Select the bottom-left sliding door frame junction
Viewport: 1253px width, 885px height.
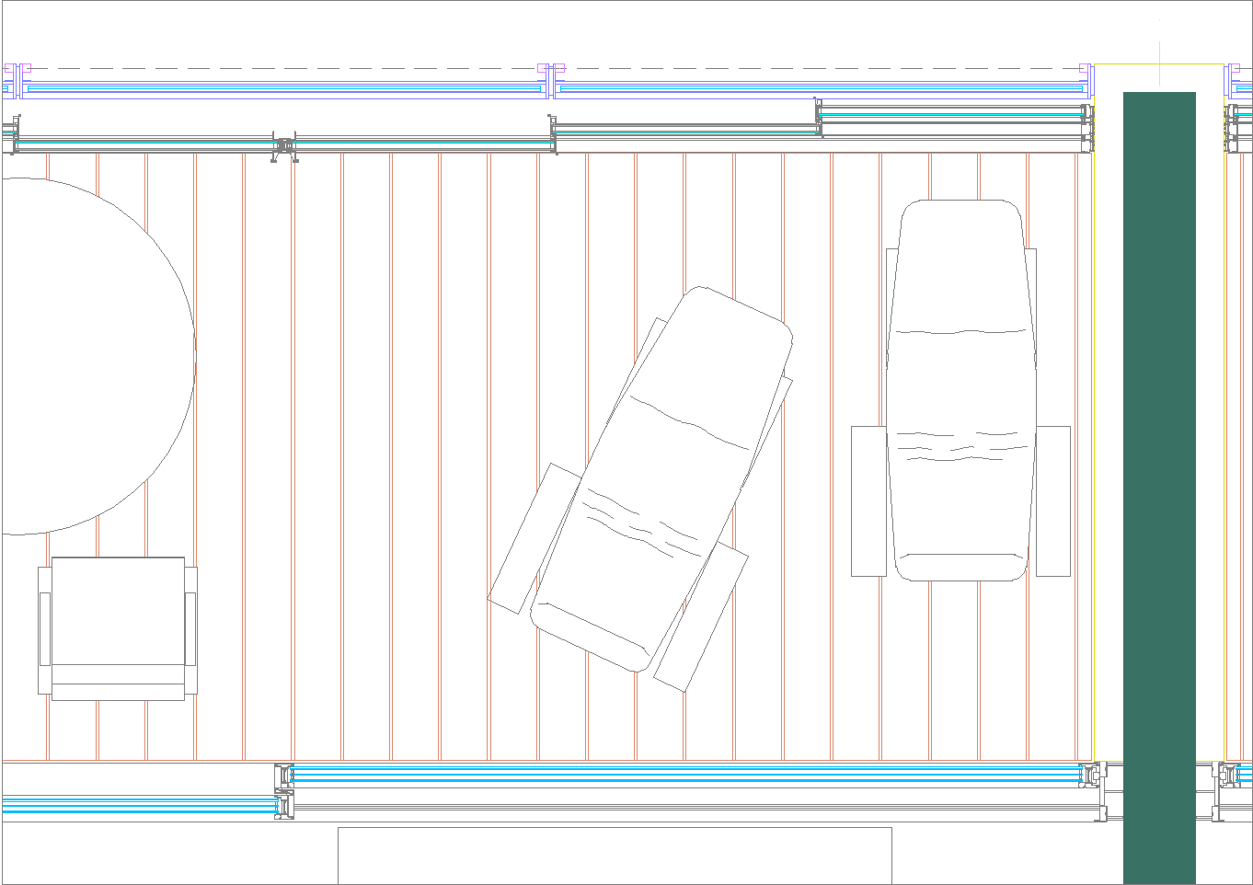point(284,791)
